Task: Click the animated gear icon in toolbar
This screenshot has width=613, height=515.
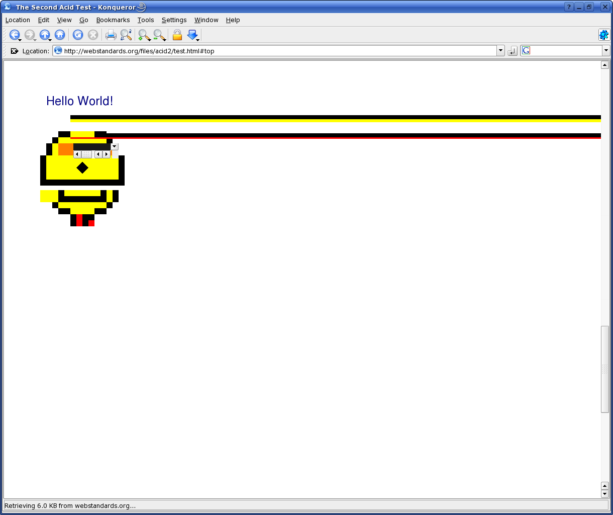Action: click(603, 35)
